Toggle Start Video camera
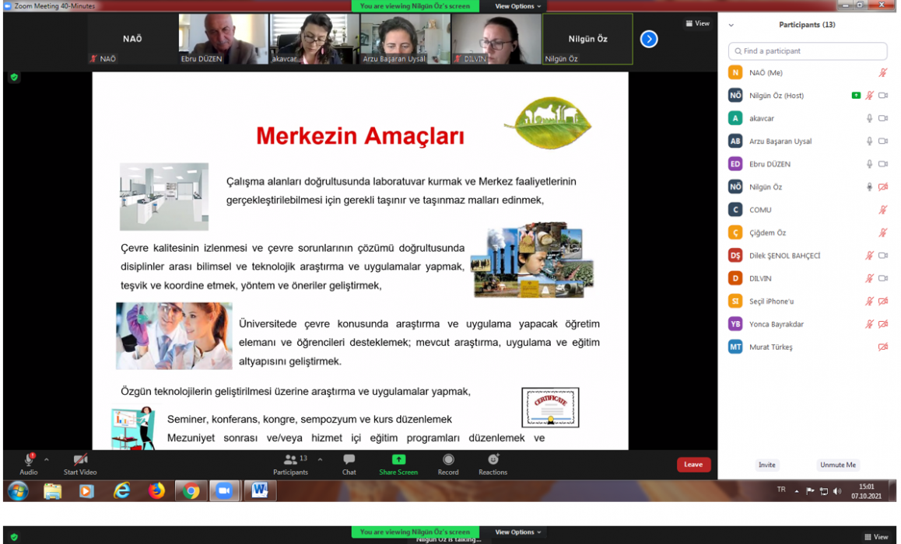Screen dimensions: 901x544 [80, 460]
